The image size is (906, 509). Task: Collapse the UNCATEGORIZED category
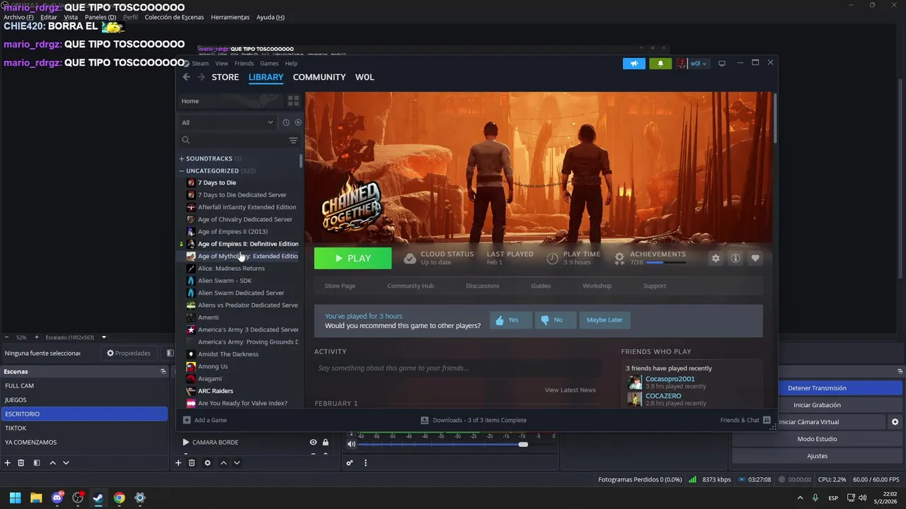point(182,170)
